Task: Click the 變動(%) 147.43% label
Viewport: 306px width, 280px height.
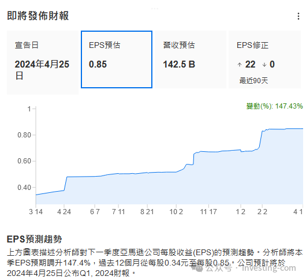Action: point(274,106)
